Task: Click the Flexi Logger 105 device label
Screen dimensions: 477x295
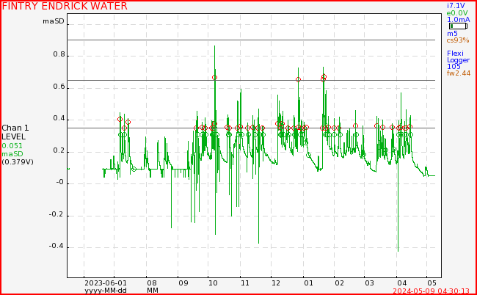Action: [x=458, y=60]
